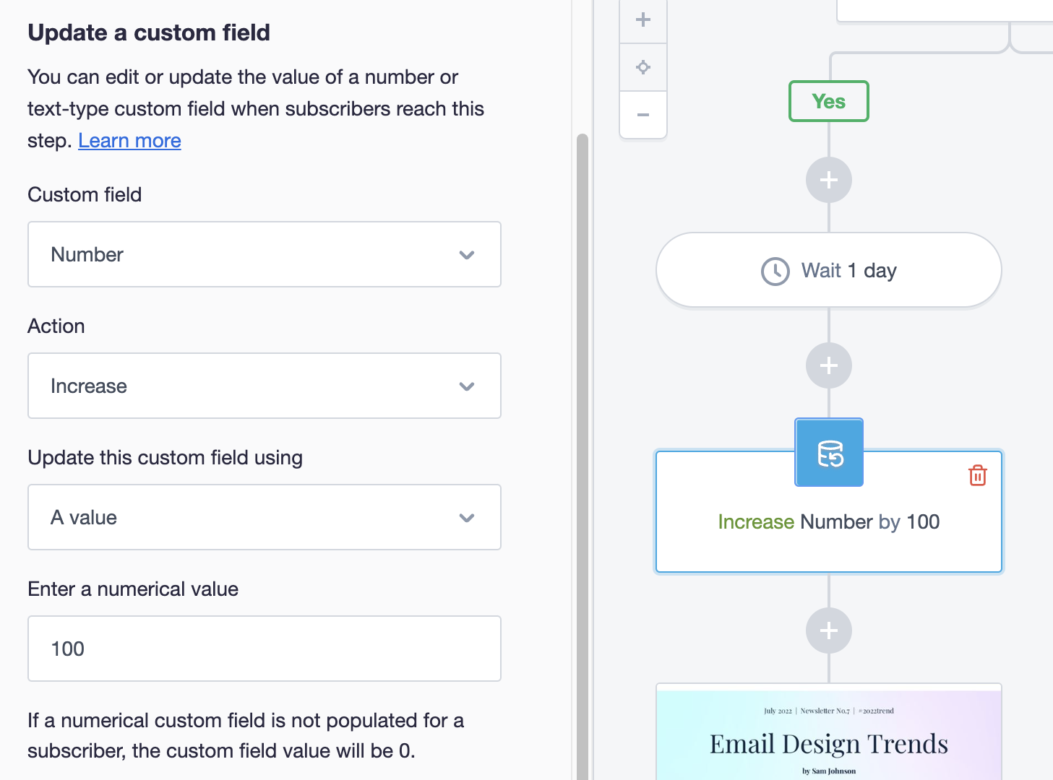Viewport: 1053px width, 780px height.
Task: Open the Email Design Trends email step
Action: tap(828, 733)
